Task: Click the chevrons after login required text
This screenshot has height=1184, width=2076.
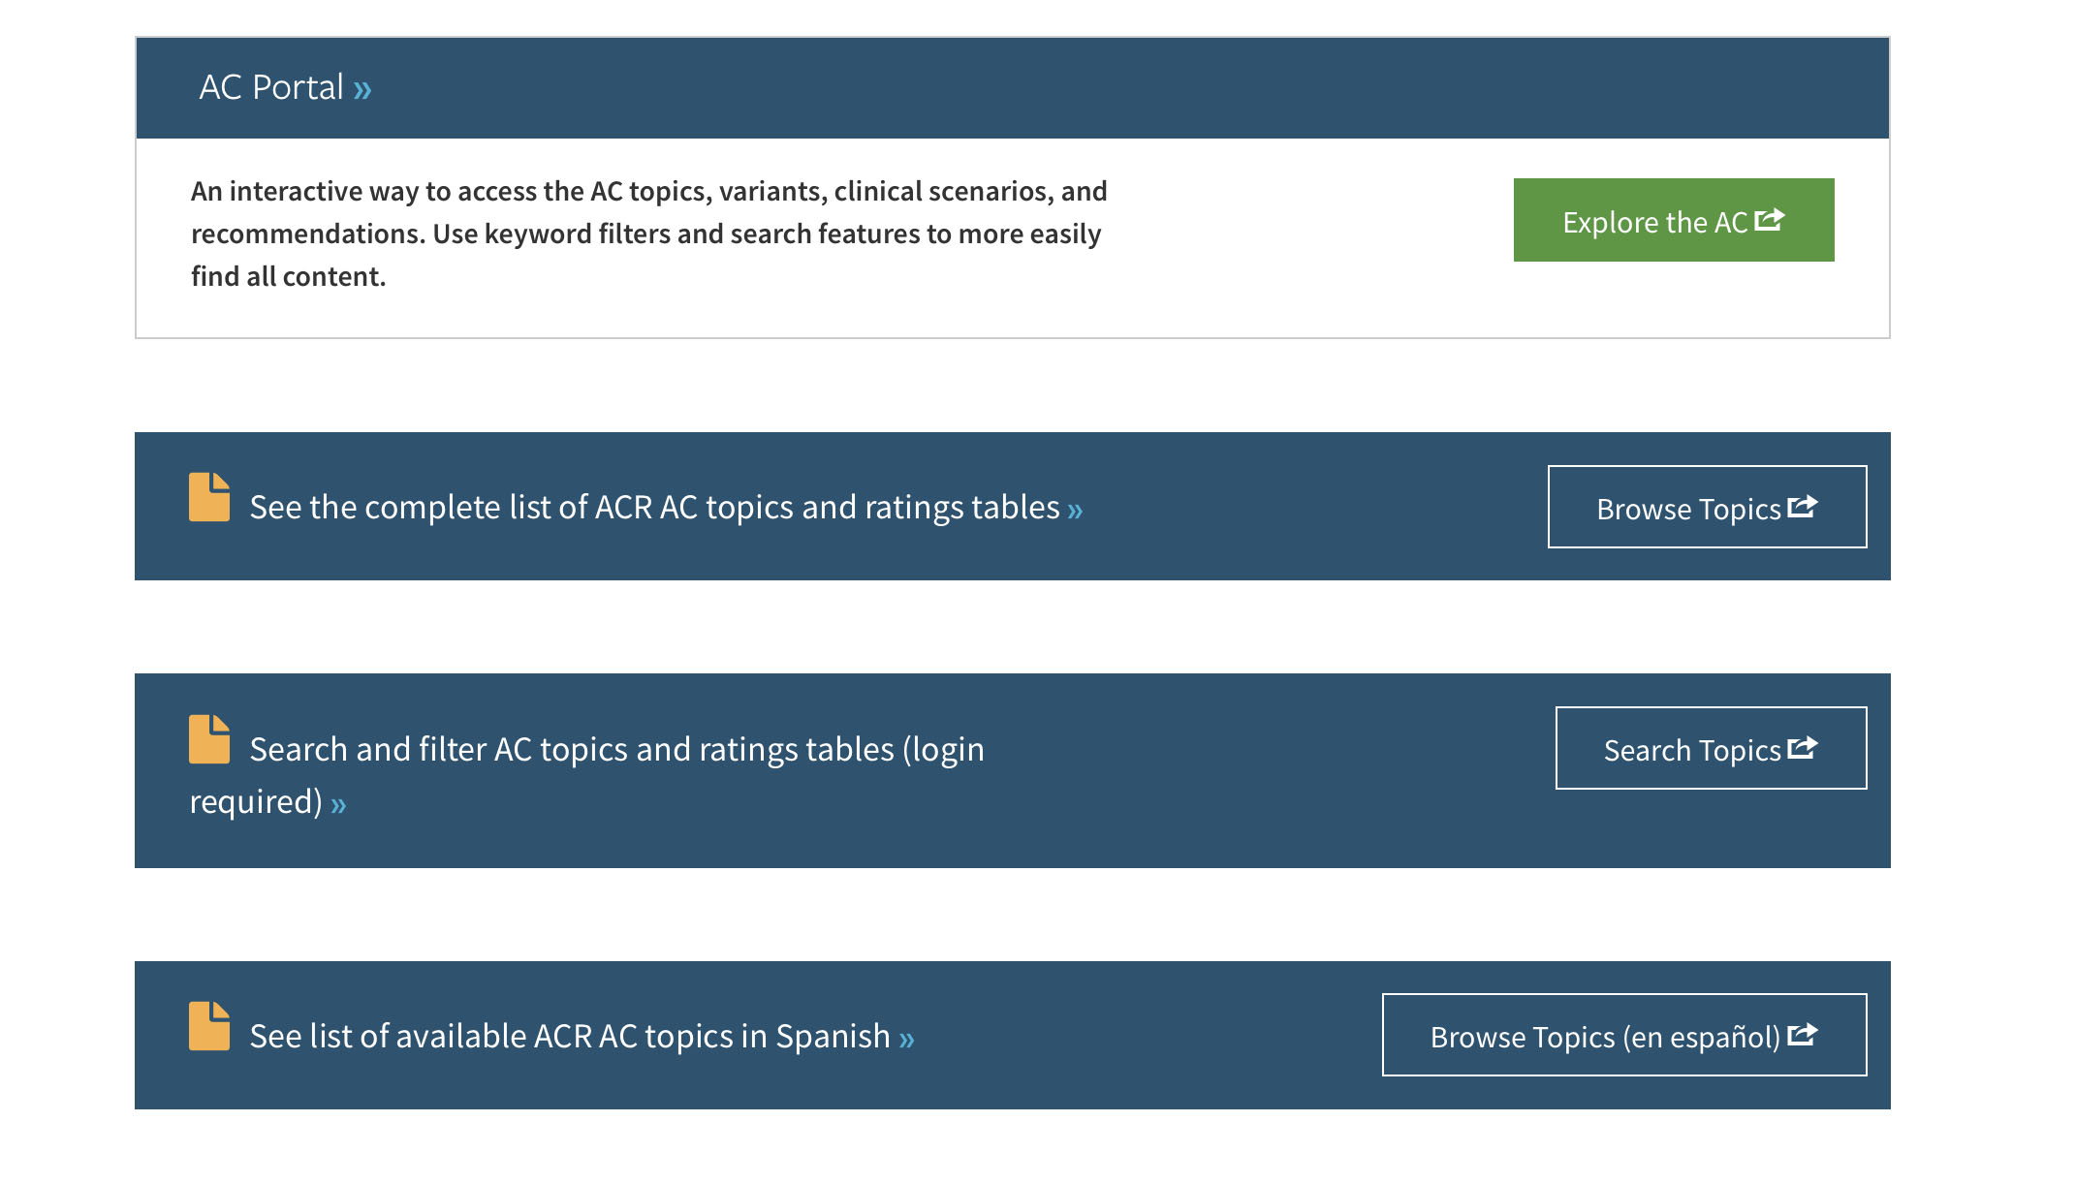Action: [x=338, y=805]
